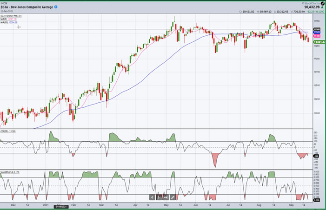Viewport: 326px width, 210px height.
Task: Select the MA(9) legend label
Action: [9, 18]
